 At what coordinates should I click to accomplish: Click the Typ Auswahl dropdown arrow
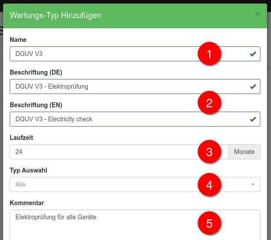(253, 184)
